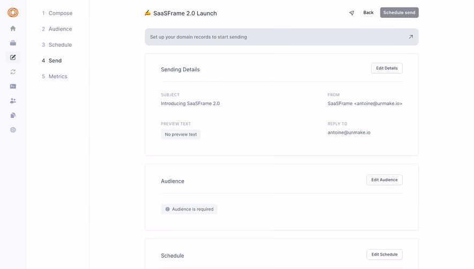
Task: Open the settings gear sidebar icon
Action: [13, 130]
